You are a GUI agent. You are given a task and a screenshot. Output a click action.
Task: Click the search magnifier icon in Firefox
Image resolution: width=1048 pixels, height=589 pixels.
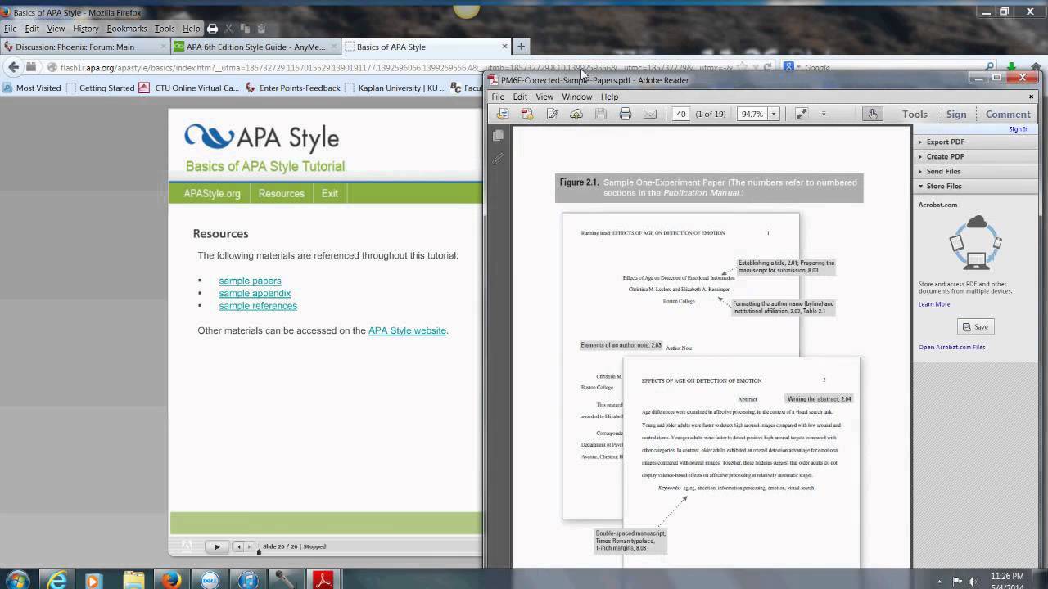(989, 67)
